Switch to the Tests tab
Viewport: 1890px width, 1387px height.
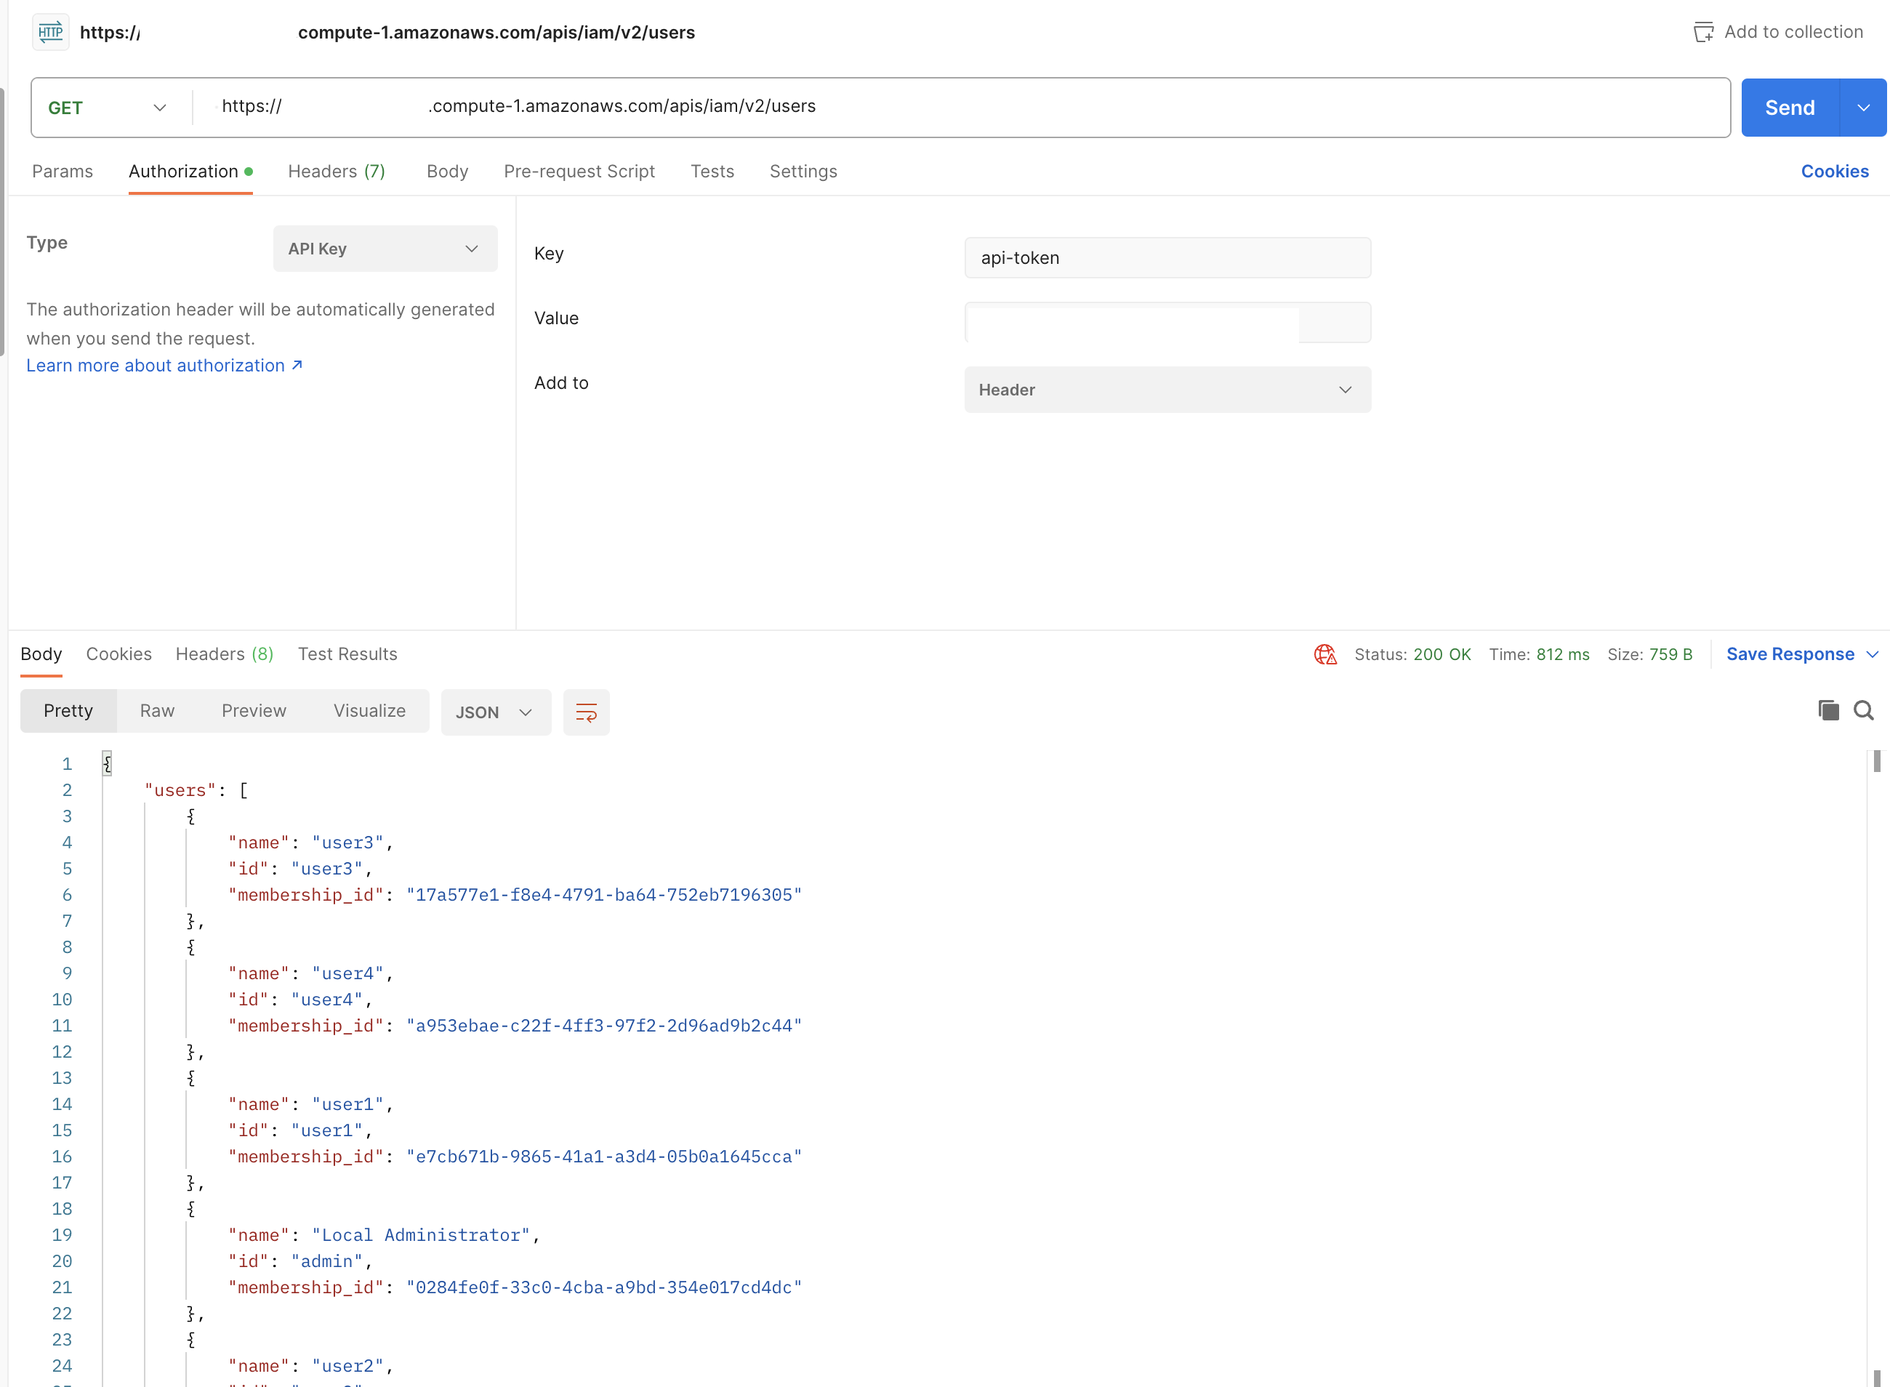tap(712, 170)
